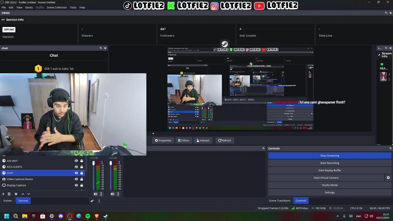Toggle visibility of sub alert source
Image resolution: width=393 pixels, height=221 pixels.
[76, 161]
